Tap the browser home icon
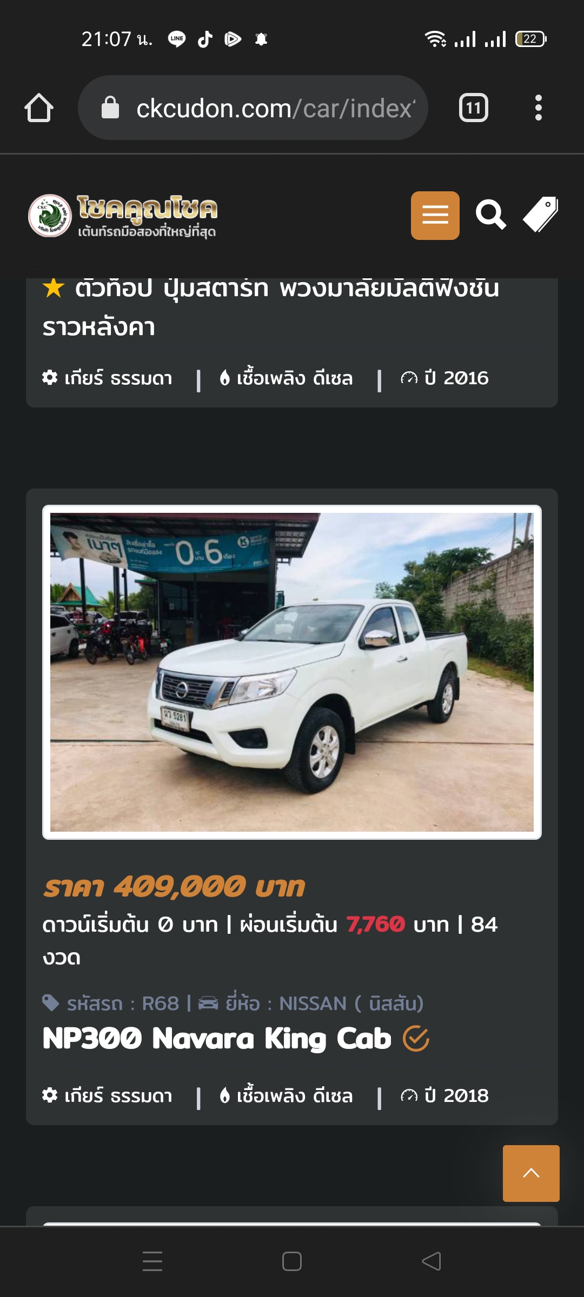 tap(39, 108)
